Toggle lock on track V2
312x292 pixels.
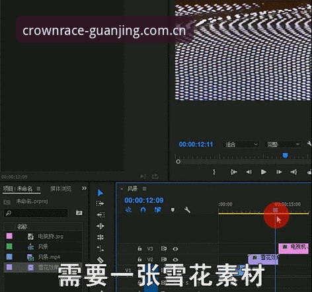pos(139,259)
